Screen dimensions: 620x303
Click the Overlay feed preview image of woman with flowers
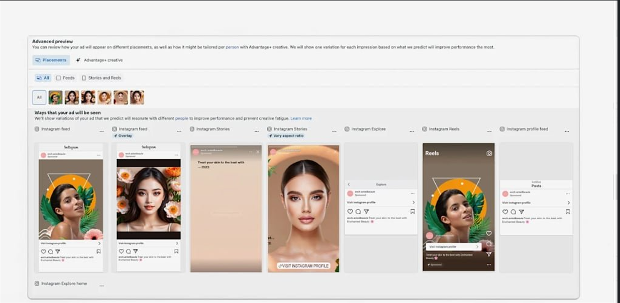coord(149,200)
